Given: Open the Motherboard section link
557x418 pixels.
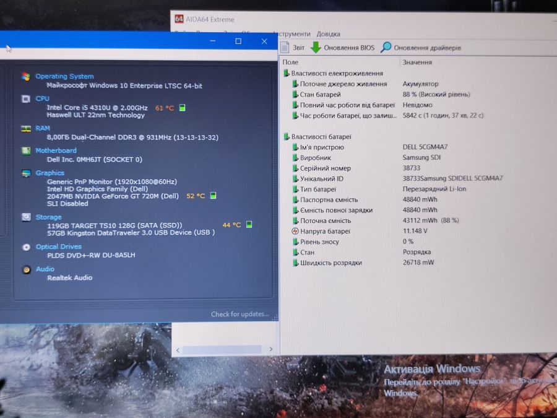Looking at the screenshot, I should click(x=56, y=150).
